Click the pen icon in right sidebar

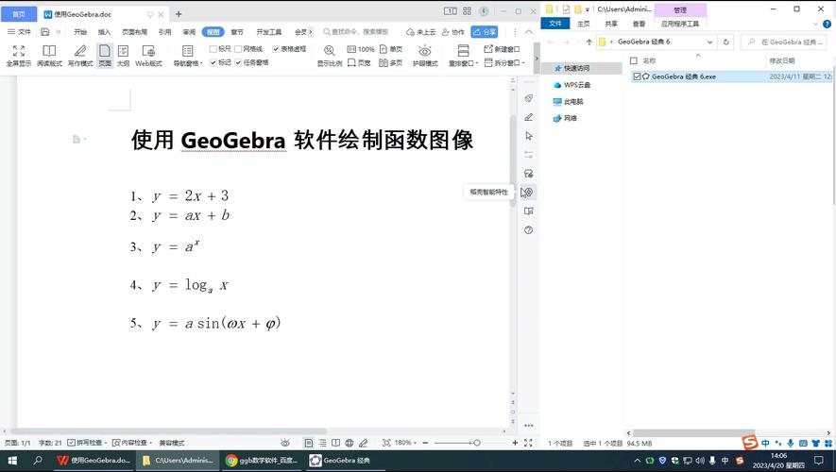pyautogui.click(x=528, y=117)
